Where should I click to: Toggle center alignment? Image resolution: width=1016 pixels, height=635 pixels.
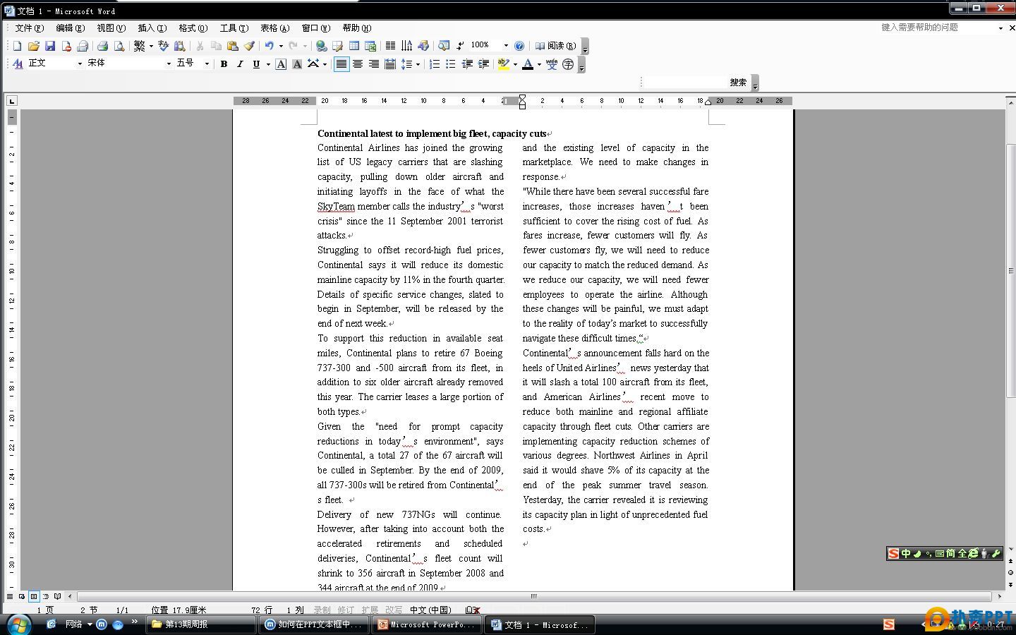point(358,64)
